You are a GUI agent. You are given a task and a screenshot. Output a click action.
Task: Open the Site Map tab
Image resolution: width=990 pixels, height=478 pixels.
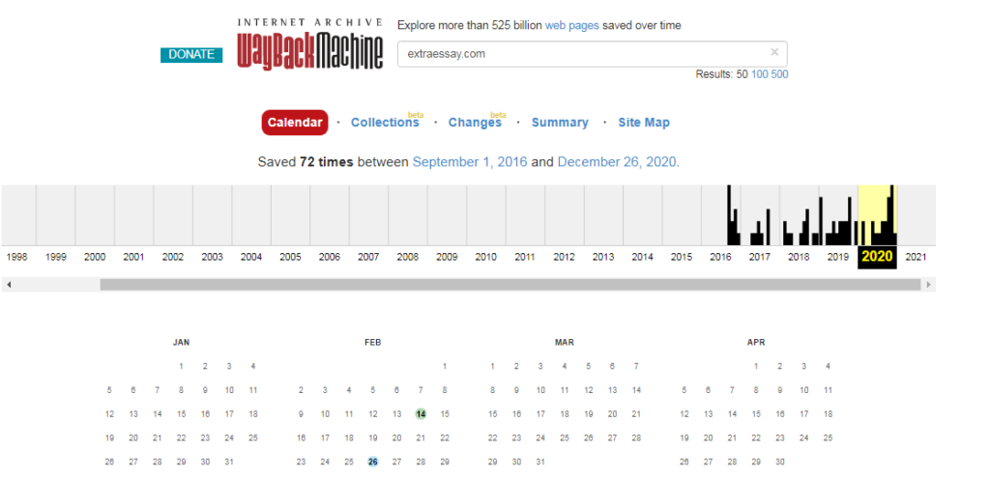click(644, 123)
